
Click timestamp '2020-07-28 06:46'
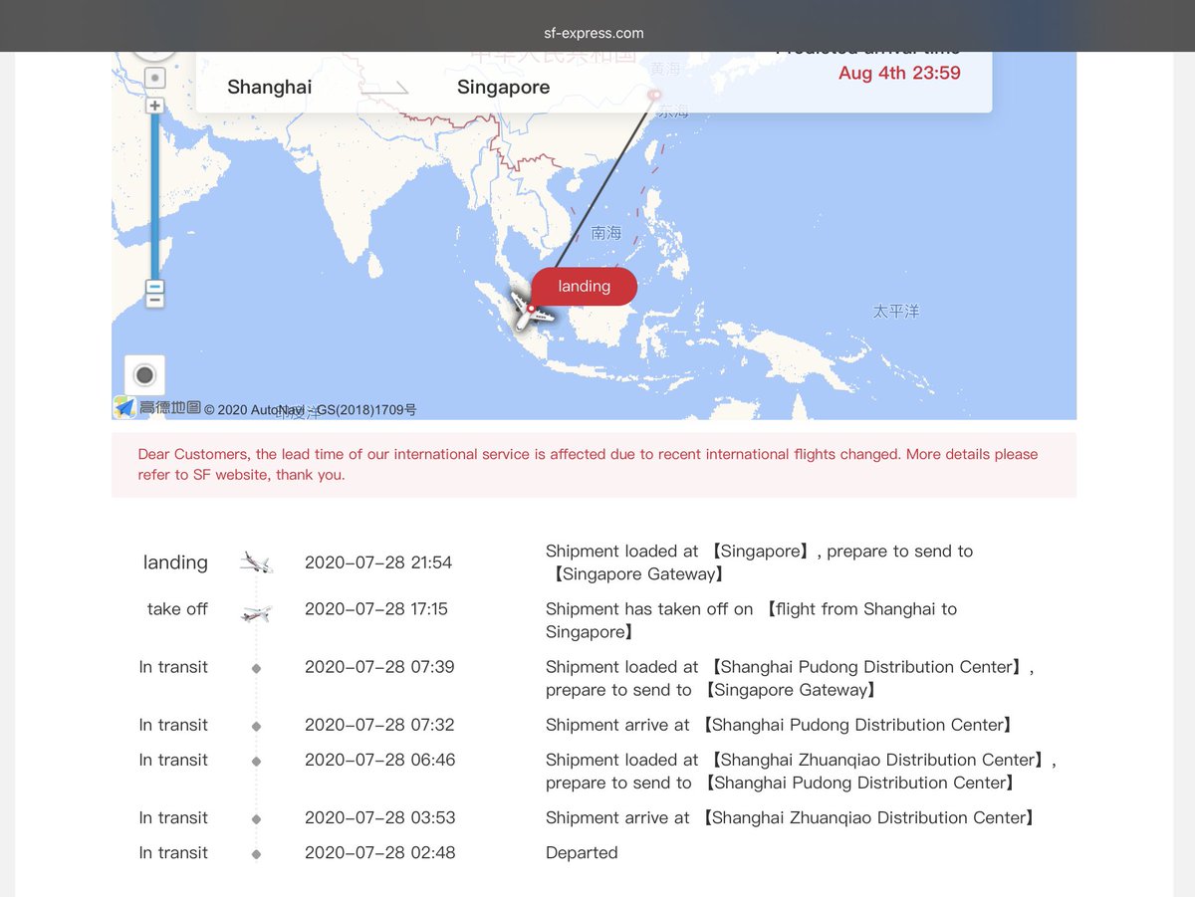379,760
